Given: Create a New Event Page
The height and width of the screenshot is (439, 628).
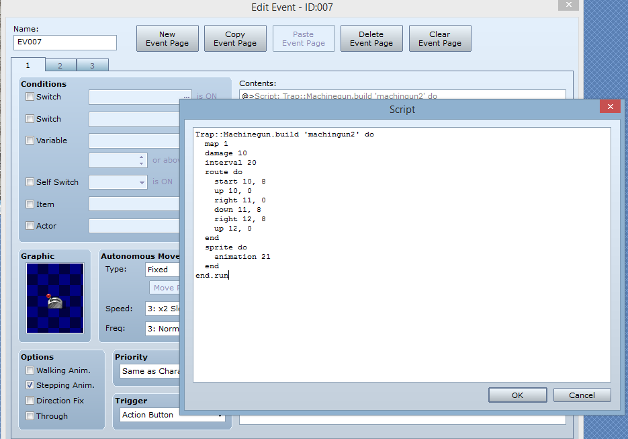Looking at the screenshot, I should click(167, 39).
